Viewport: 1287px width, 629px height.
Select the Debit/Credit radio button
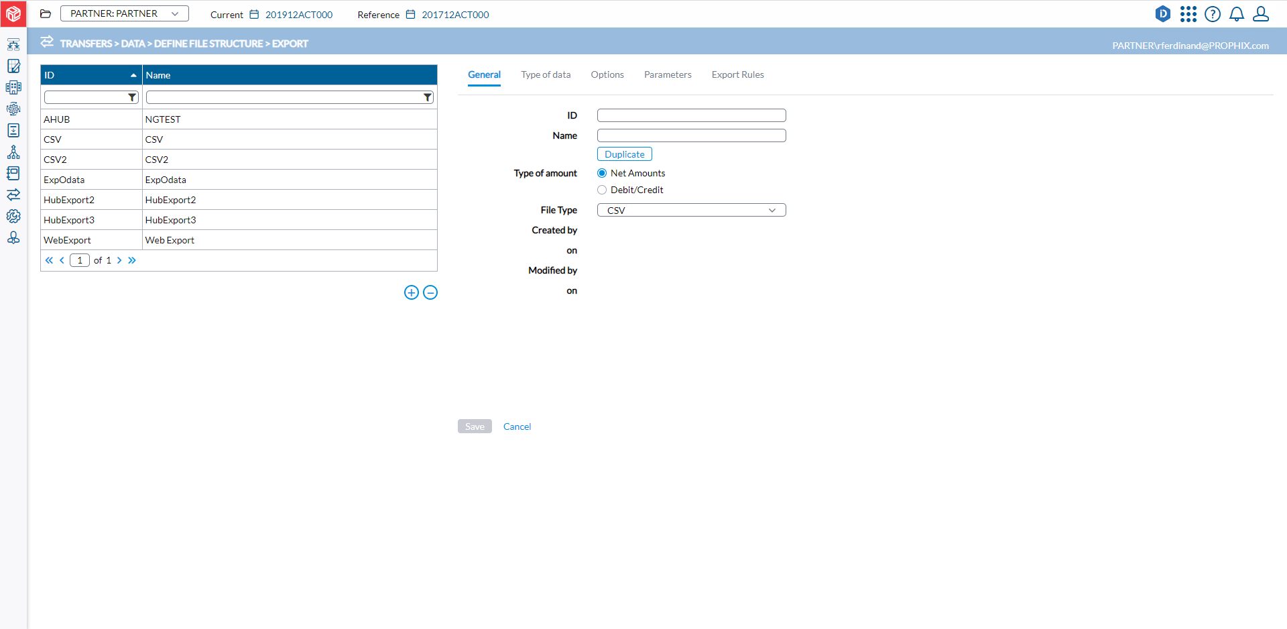click(x=602, y=190)
